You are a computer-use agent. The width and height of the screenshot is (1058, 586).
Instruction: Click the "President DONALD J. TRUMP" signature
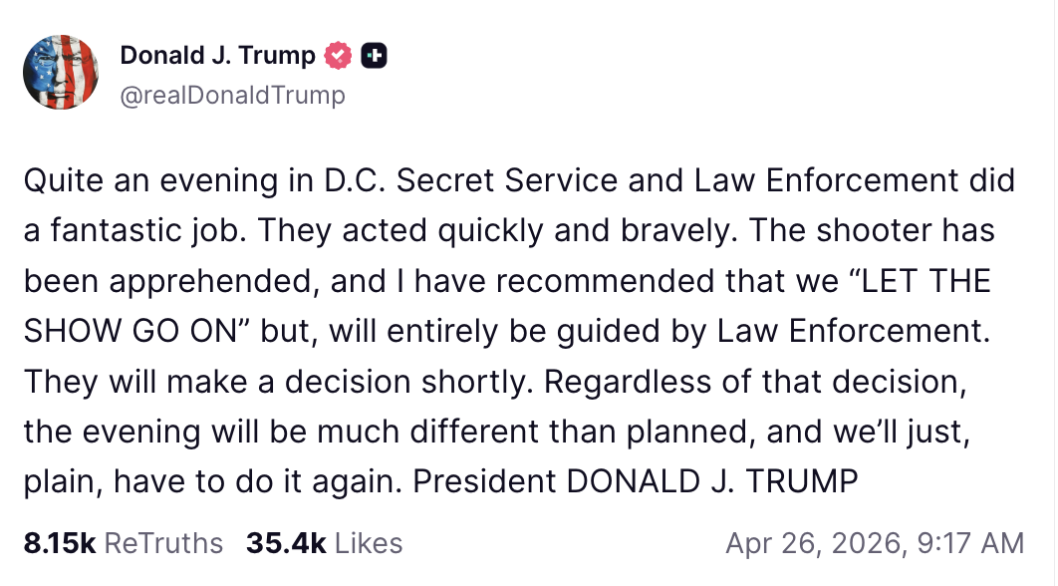pos(635,481)
